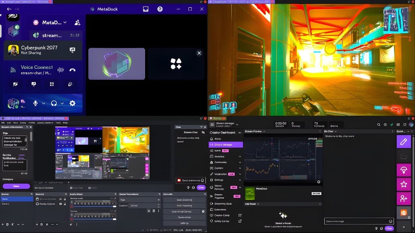The height and width of the screenshot is (233, 415).
Task: Disconnect from the Discord voice channel
Action: [72, 70]
